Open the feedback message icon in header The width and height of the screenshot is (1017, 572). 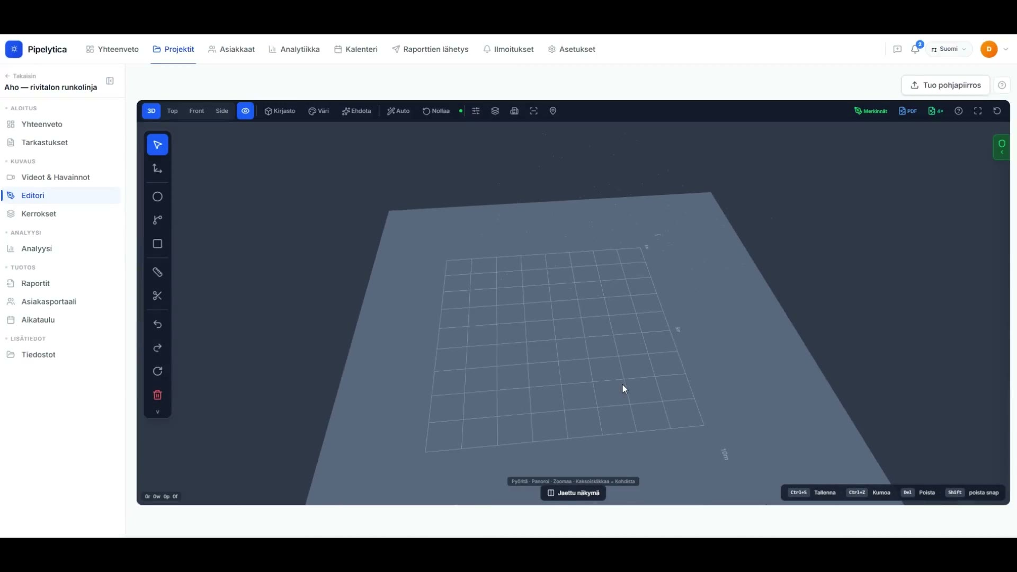tap(897, 49)
